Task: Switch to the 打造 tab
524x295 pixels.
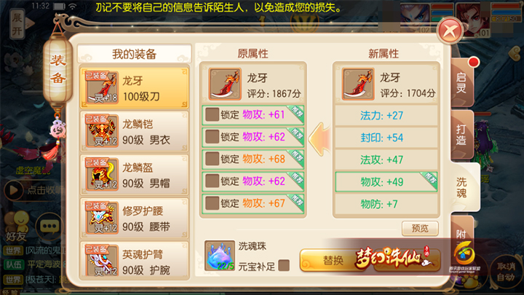Action: tap(462, 135)
